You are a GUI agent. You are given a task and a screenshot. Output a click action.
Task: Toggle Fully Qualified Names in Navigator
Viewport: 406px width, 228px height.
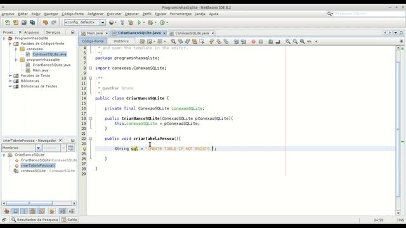coord(52,211)
